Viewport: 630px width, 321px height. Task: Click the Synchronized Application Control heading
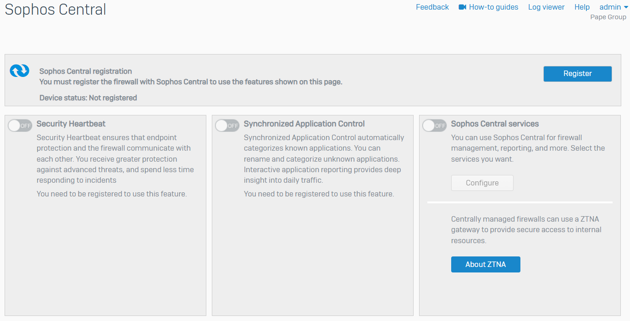click(x=304, y=124)
